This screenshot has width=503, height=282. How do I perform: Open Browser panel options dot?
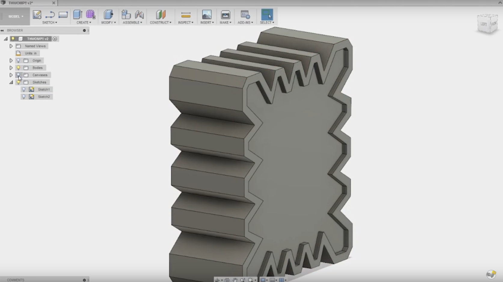84,30
